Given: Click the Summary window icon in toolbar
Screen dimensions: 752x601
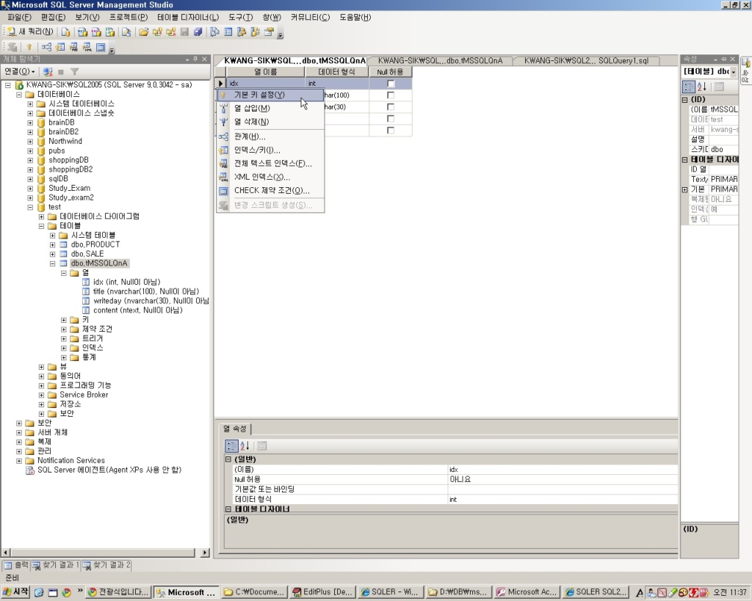Looking at the screenshot, I should coord(228,32).
